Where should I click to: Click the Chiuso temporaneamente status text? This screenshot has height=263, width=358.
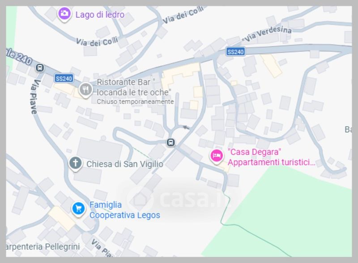click(135, 102)
